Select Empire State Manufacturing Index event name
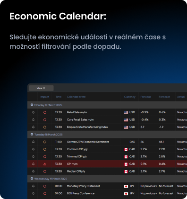The height and width of the screenshot is (199, 187). 87,127
